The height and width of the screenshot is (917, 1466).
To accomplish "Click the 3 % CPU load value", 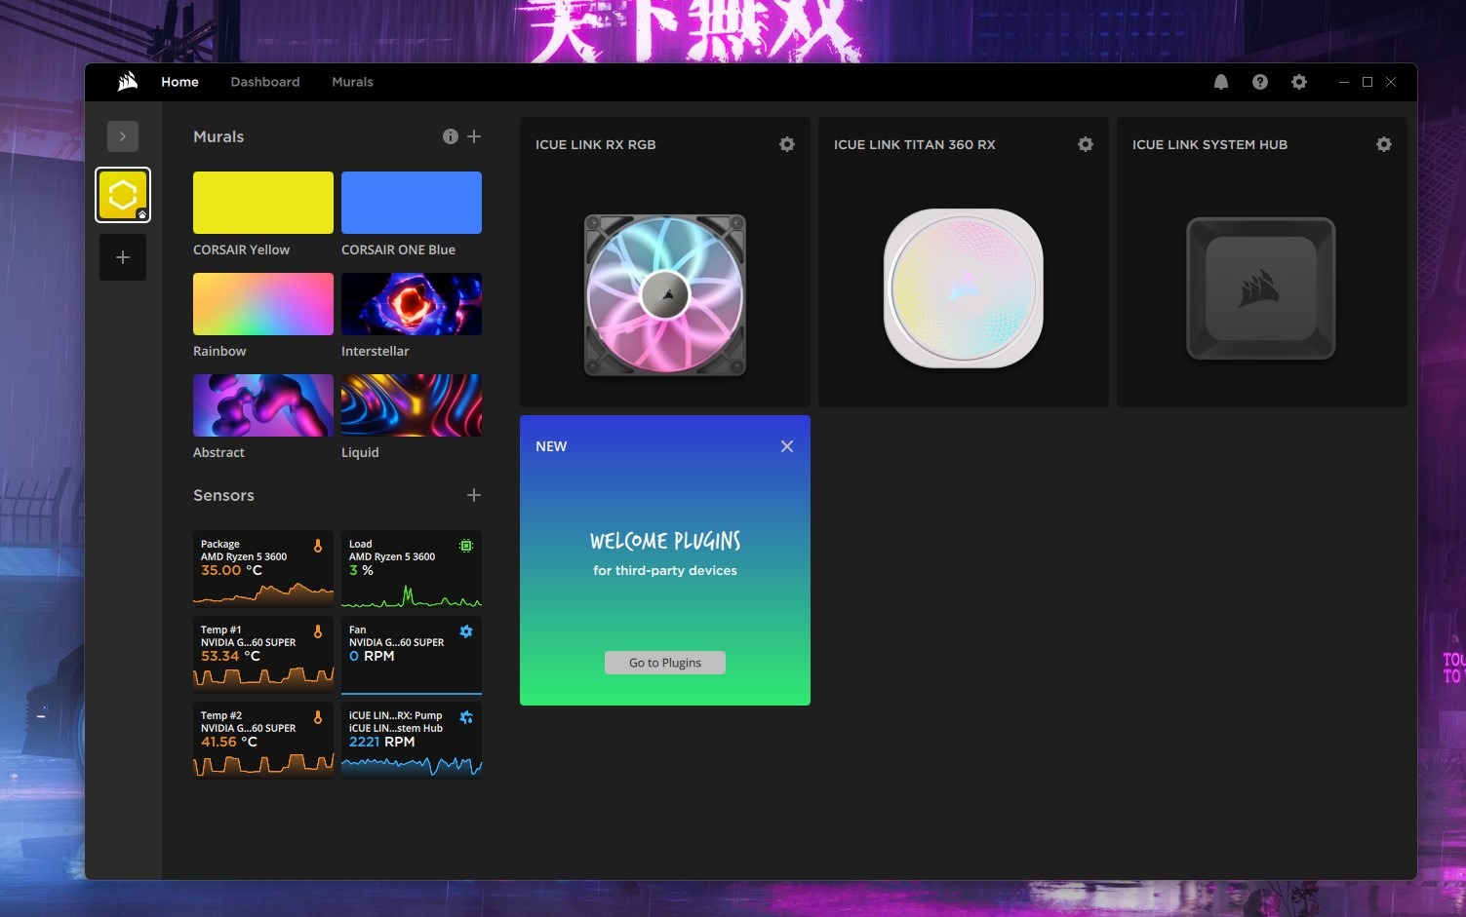I will click(x=361, y=570).
